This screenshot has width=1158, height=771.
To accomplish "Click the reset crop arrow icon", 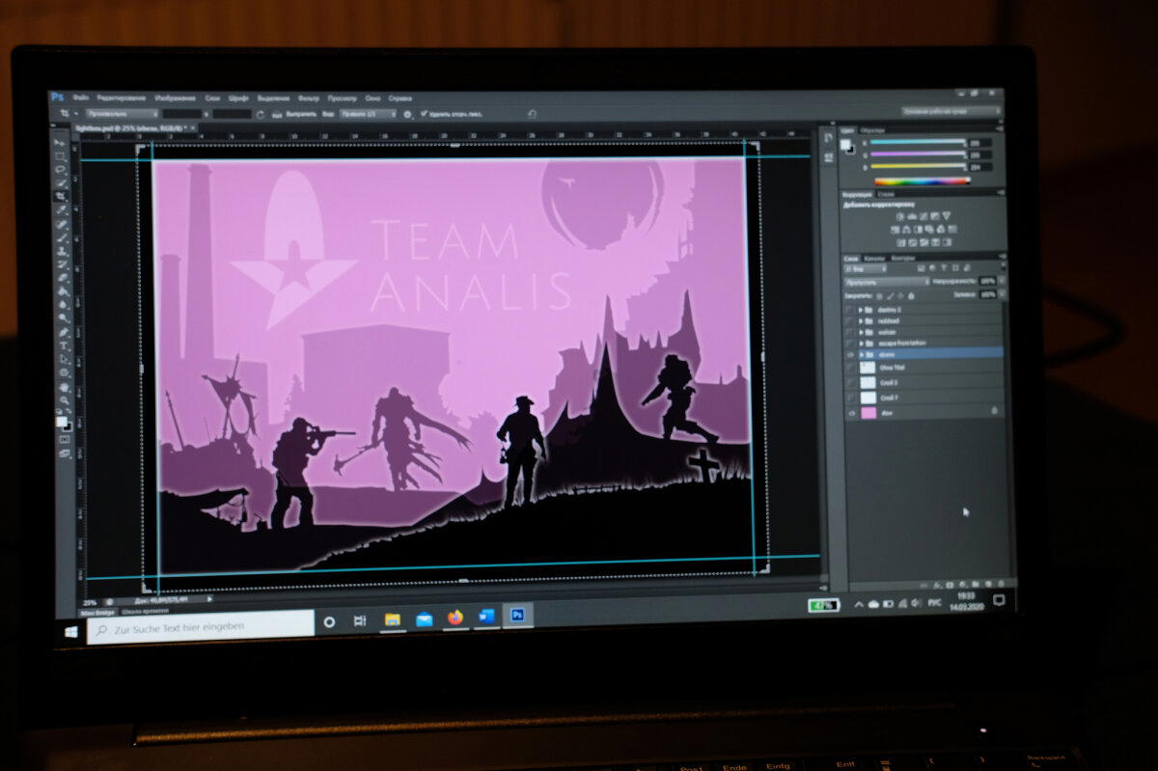I will point(532,114).
